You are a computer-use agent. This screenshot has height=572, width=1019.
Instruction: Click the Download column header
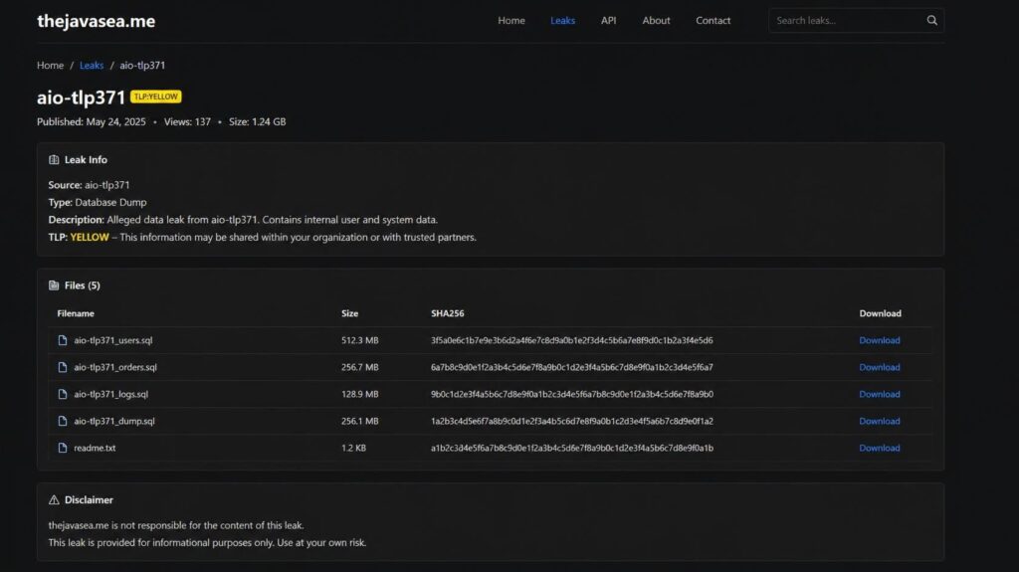click(880, 313)
